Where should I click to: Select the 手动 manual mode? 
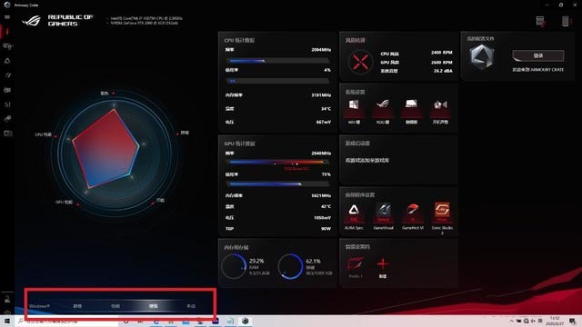point(191,306)
